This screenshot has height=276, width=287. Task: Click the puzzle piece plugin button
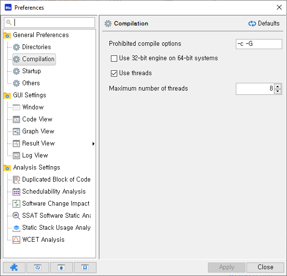(x=14, y=267)
